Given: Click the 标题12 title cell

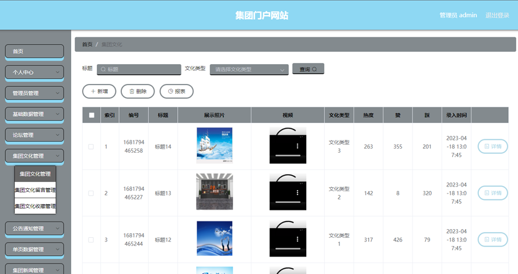Looking at the screenshot, I should click(163, 240).
